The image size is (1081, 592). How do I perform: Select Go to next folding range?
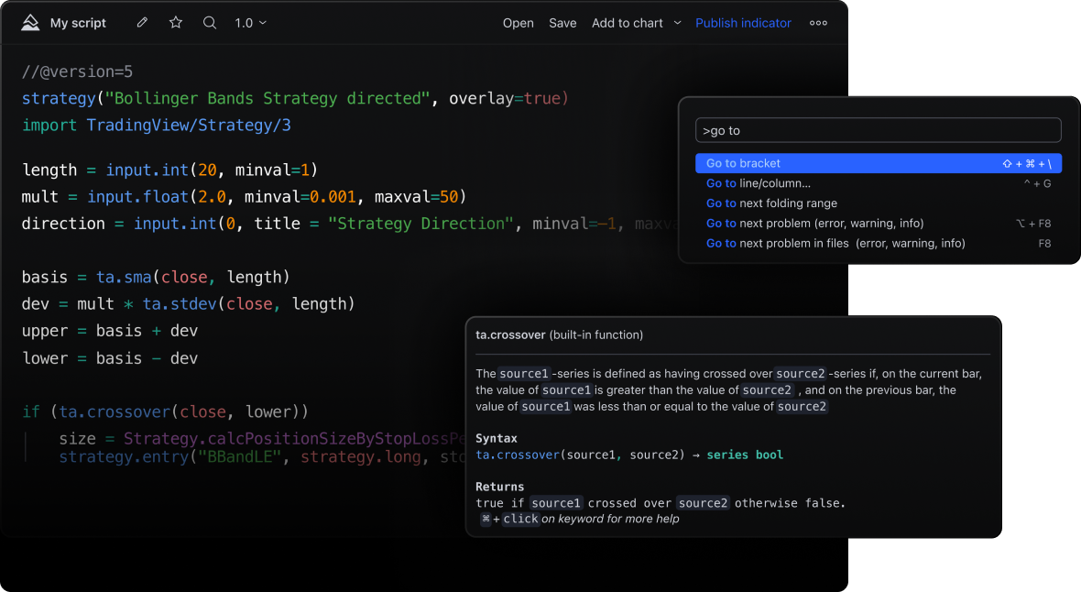tap(878, 203)
